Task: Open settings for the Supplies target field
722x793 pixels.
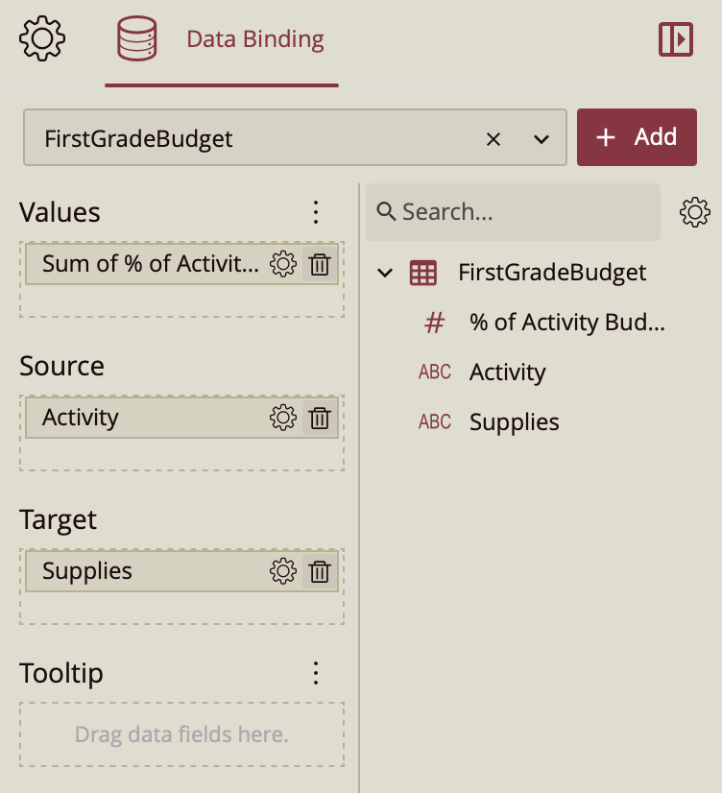Action: tap(282, 571)
